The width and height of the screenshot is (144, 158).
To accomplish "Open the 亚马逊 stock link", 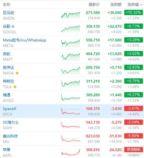I will pyautogui.click(x=8, y=13).
